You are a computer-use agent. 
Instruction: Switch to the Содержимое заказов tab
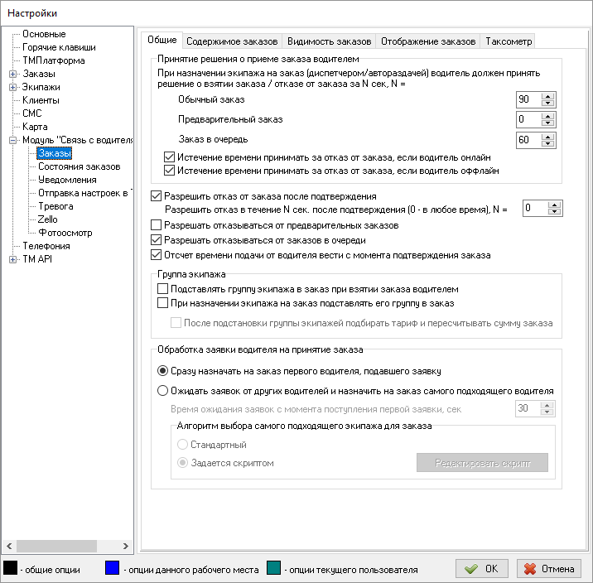pyautogui.click(x=232, y=41)
